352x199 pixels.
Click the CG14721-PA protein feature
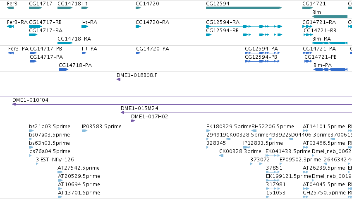pos(307,53)
